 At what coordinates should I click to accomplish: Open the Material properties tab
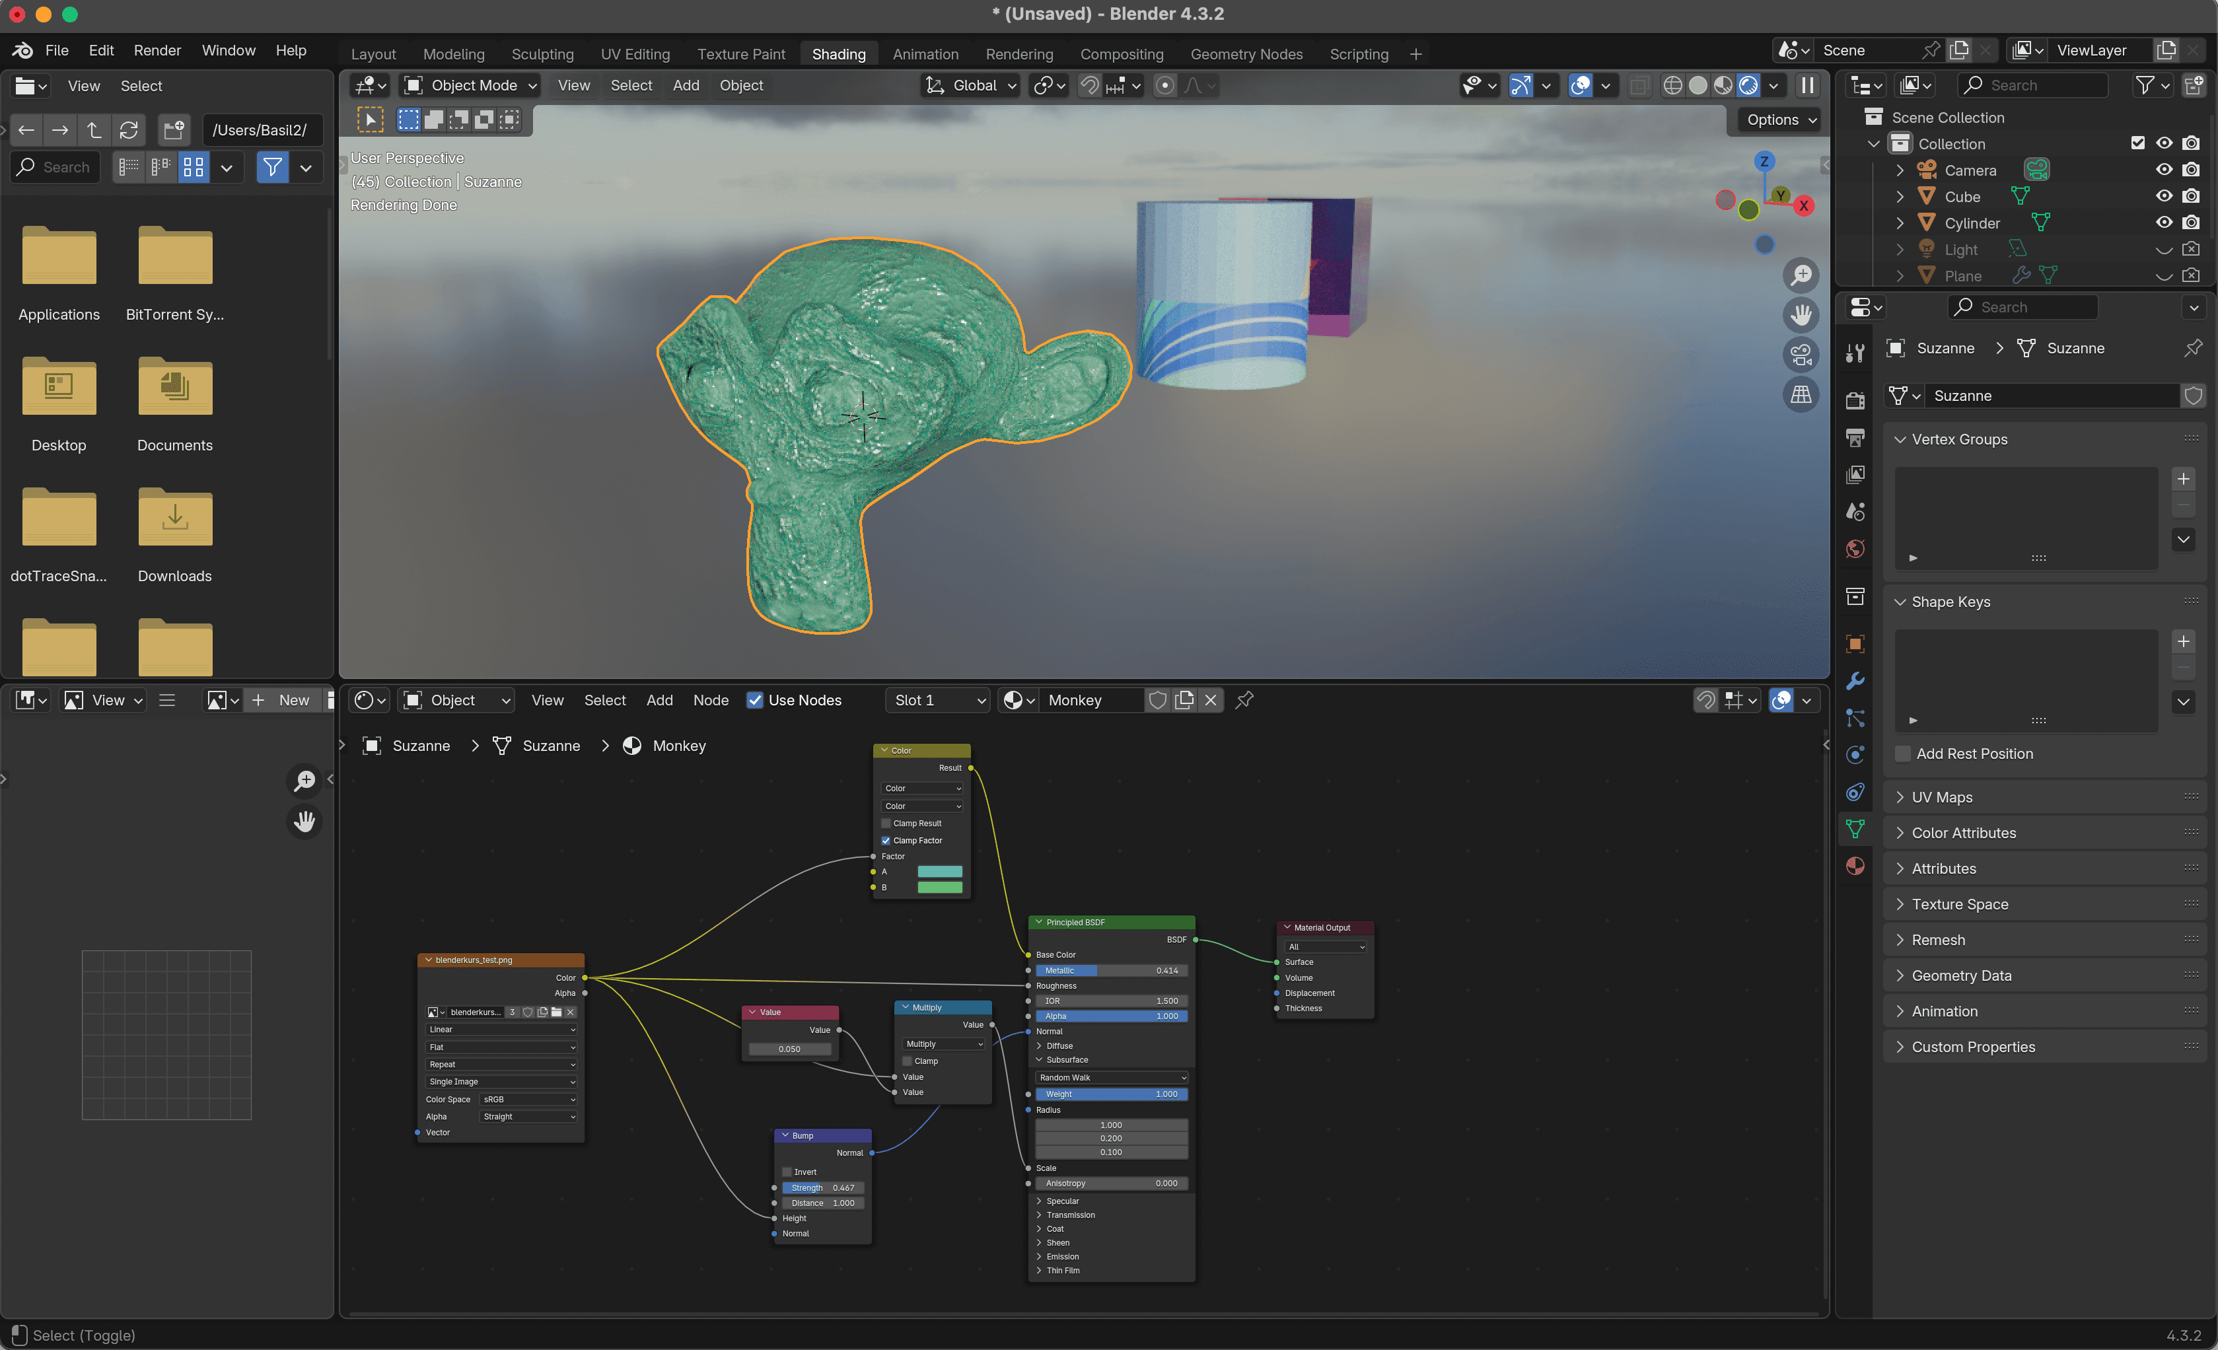[1854, 866]
